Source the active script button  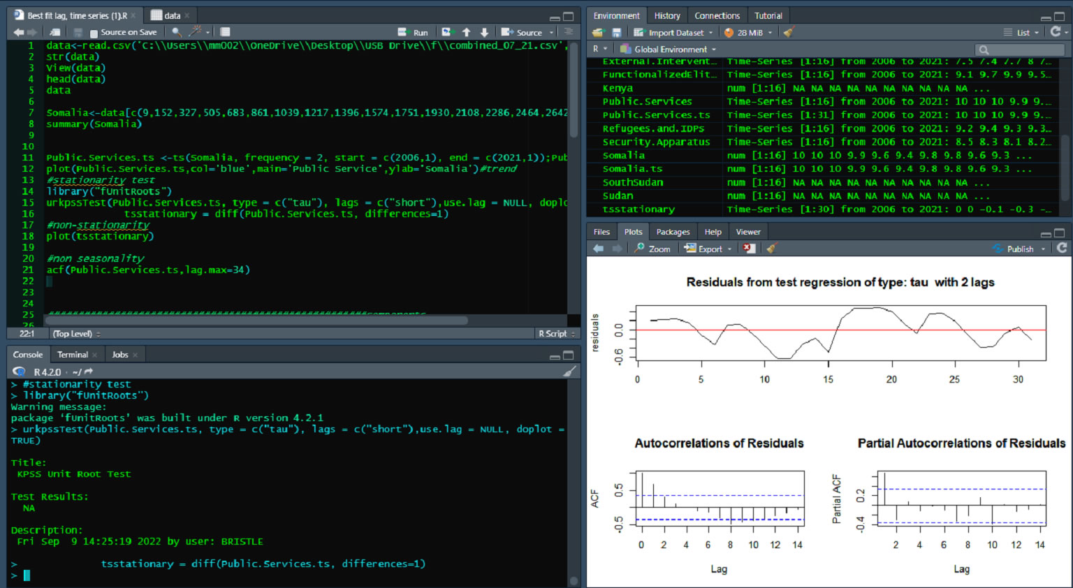coord(522,32)
